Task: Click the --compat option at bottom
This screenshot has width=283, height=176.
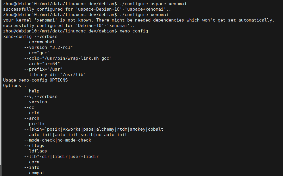Action: (34, 173)
